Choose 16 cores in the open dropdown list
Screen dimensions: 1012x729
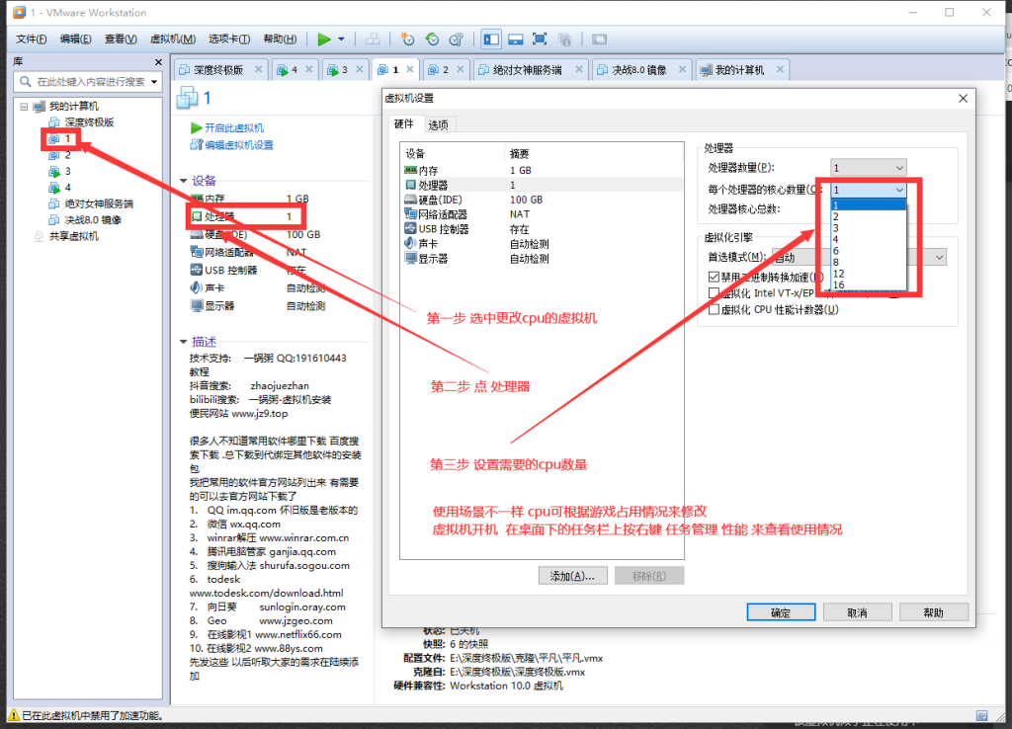tap(869, 284)
